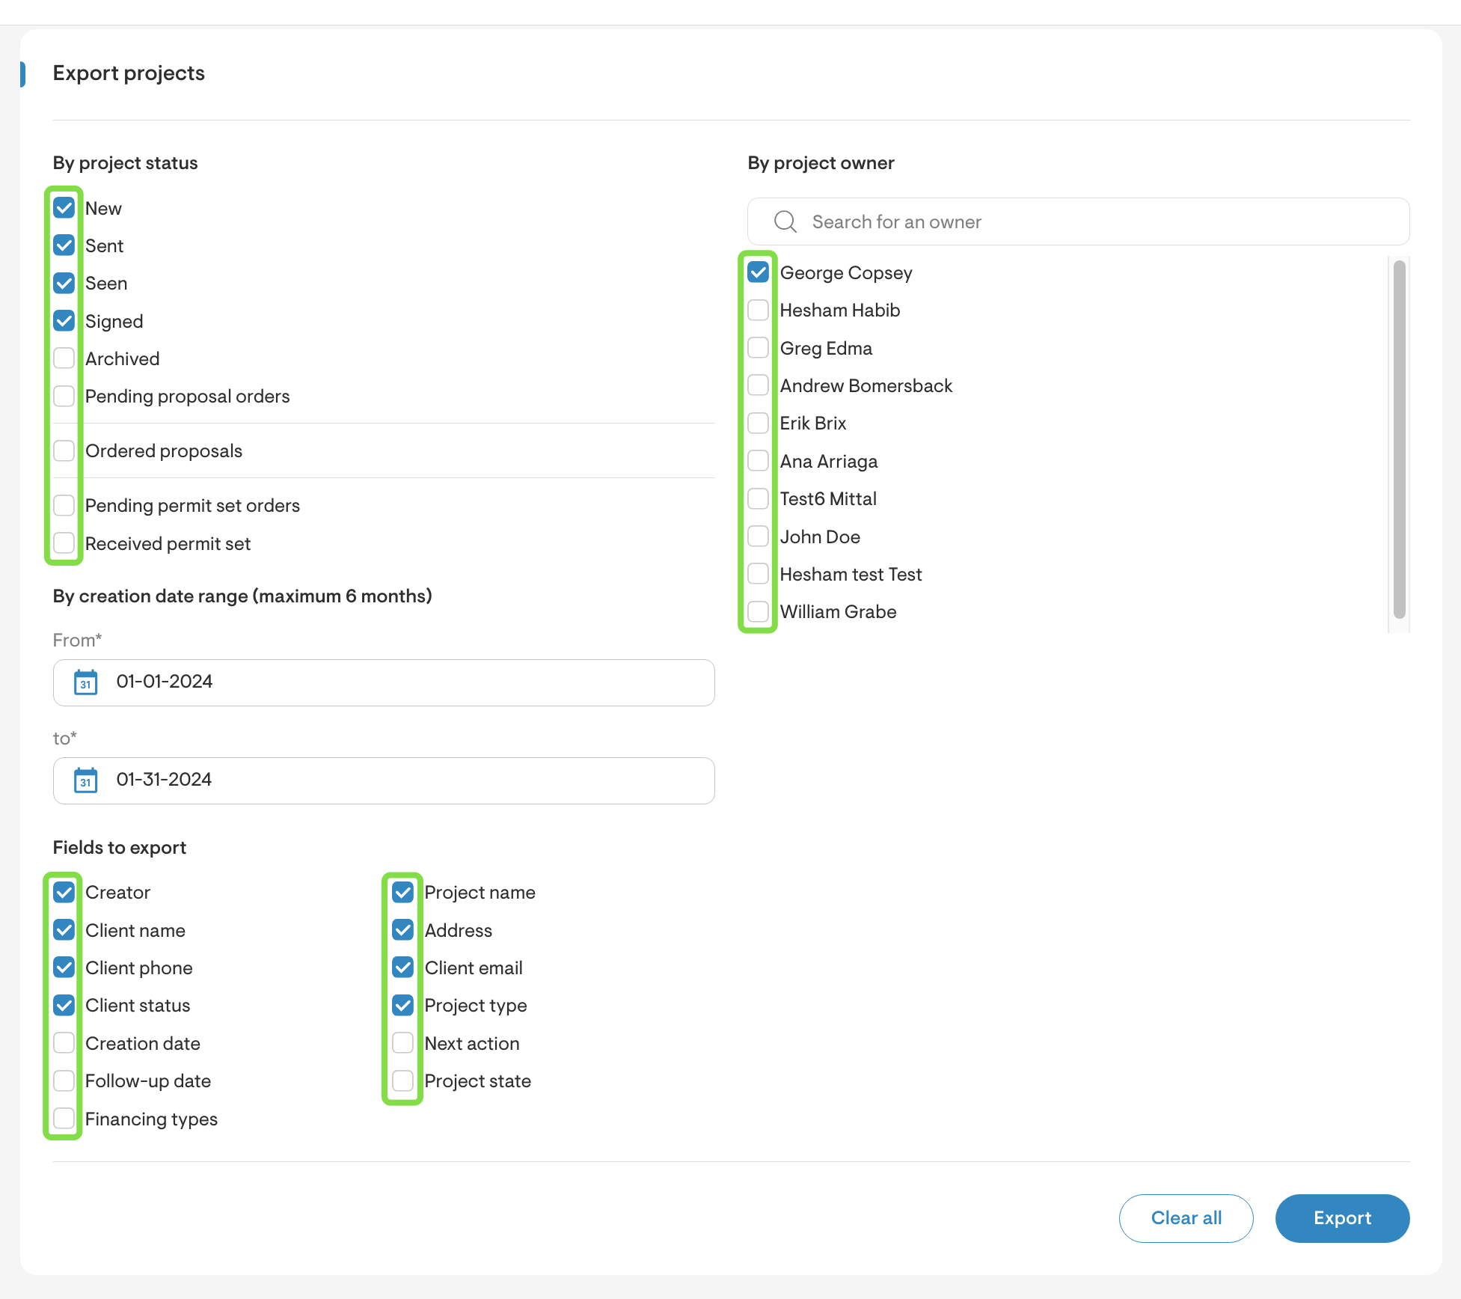The height and width of the screenshot is (1299, 1461).
Task: Check Andrew Bomersback as an owner
Action: click(x=757, y=385)
